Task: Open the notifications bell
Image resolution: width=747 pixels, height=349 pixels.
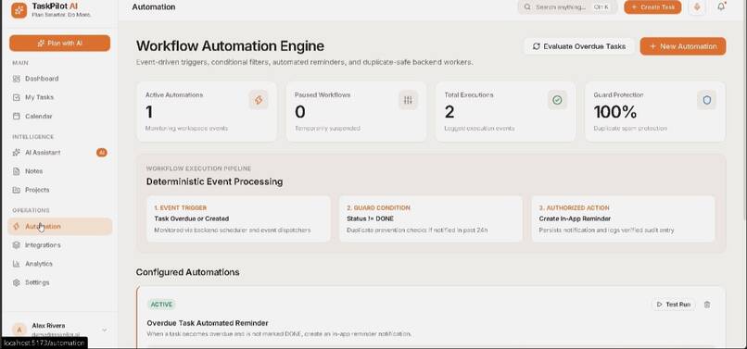Action: coord(721,6)
